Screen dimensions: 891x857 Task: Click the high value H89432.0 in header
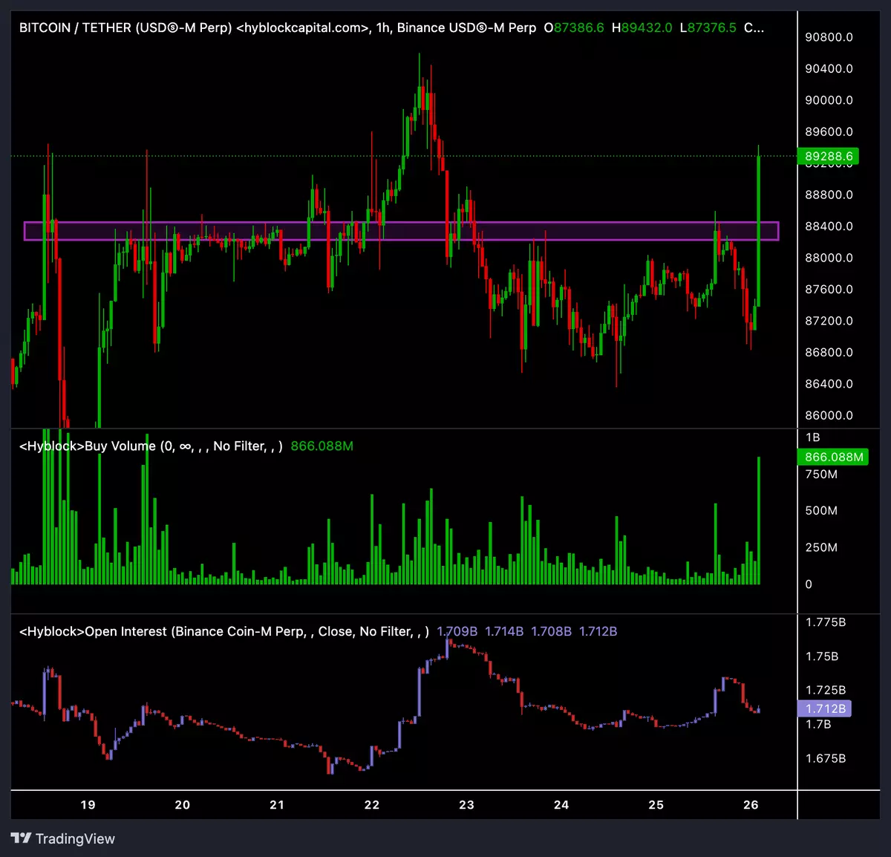pos(642,28)
